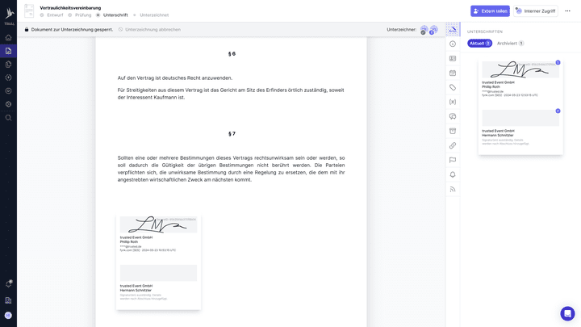Screen dimensions: 581x327
Task: Switch to the Archiviert signatures tab
Action: 510,44
